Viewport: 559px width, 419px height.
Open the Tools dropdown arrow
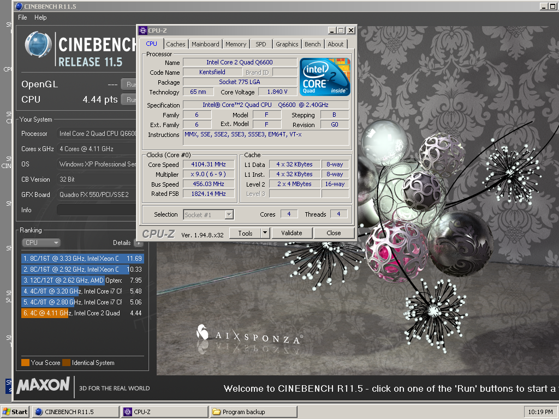click(265, 233)
